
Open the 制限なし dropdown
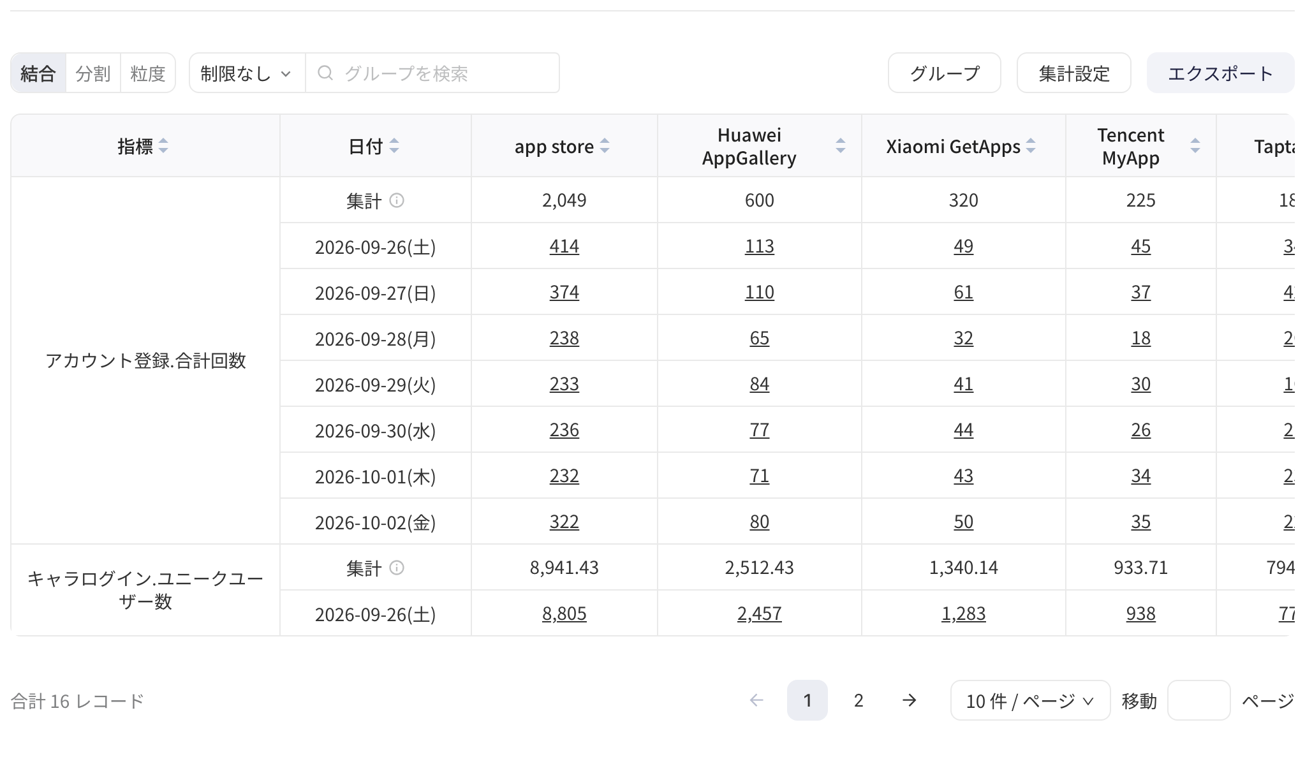point(247,73)
